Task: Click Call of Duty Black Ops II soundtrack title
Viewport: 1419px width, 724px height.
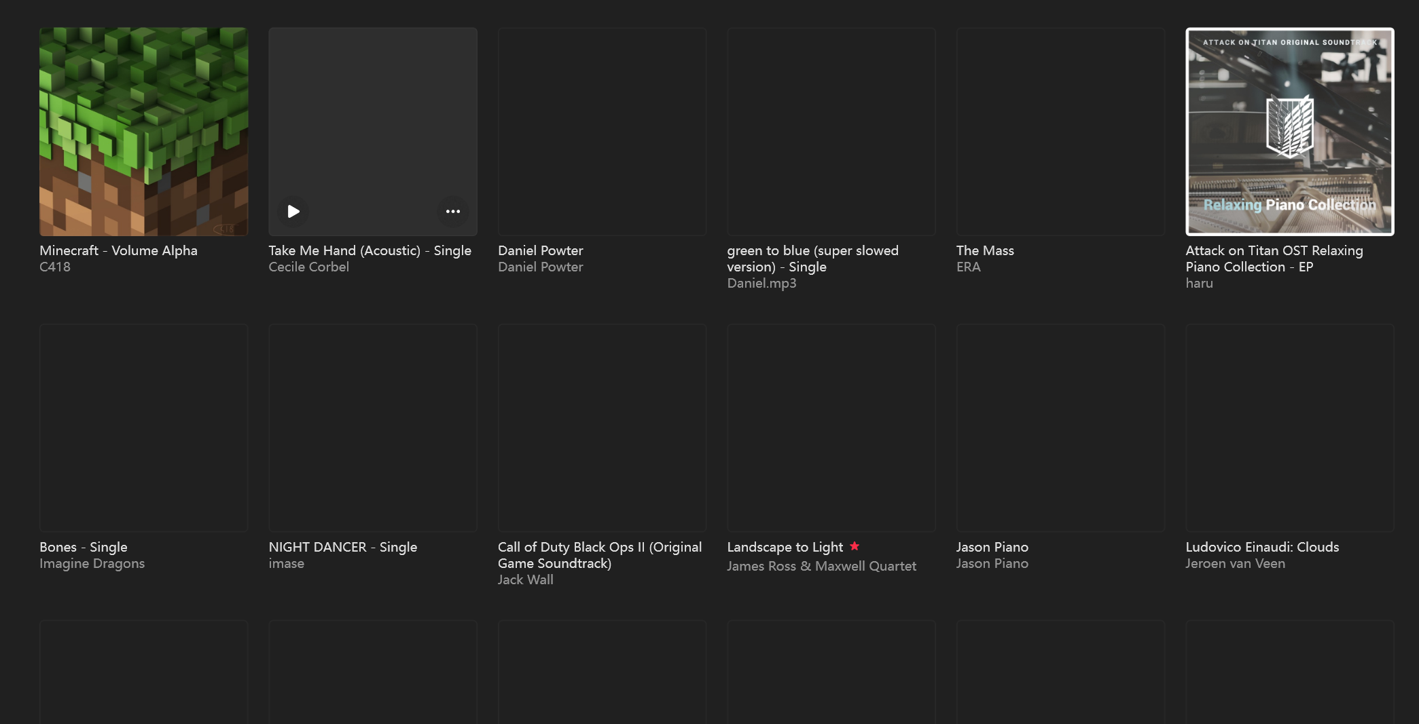Action: click(600, 555)
